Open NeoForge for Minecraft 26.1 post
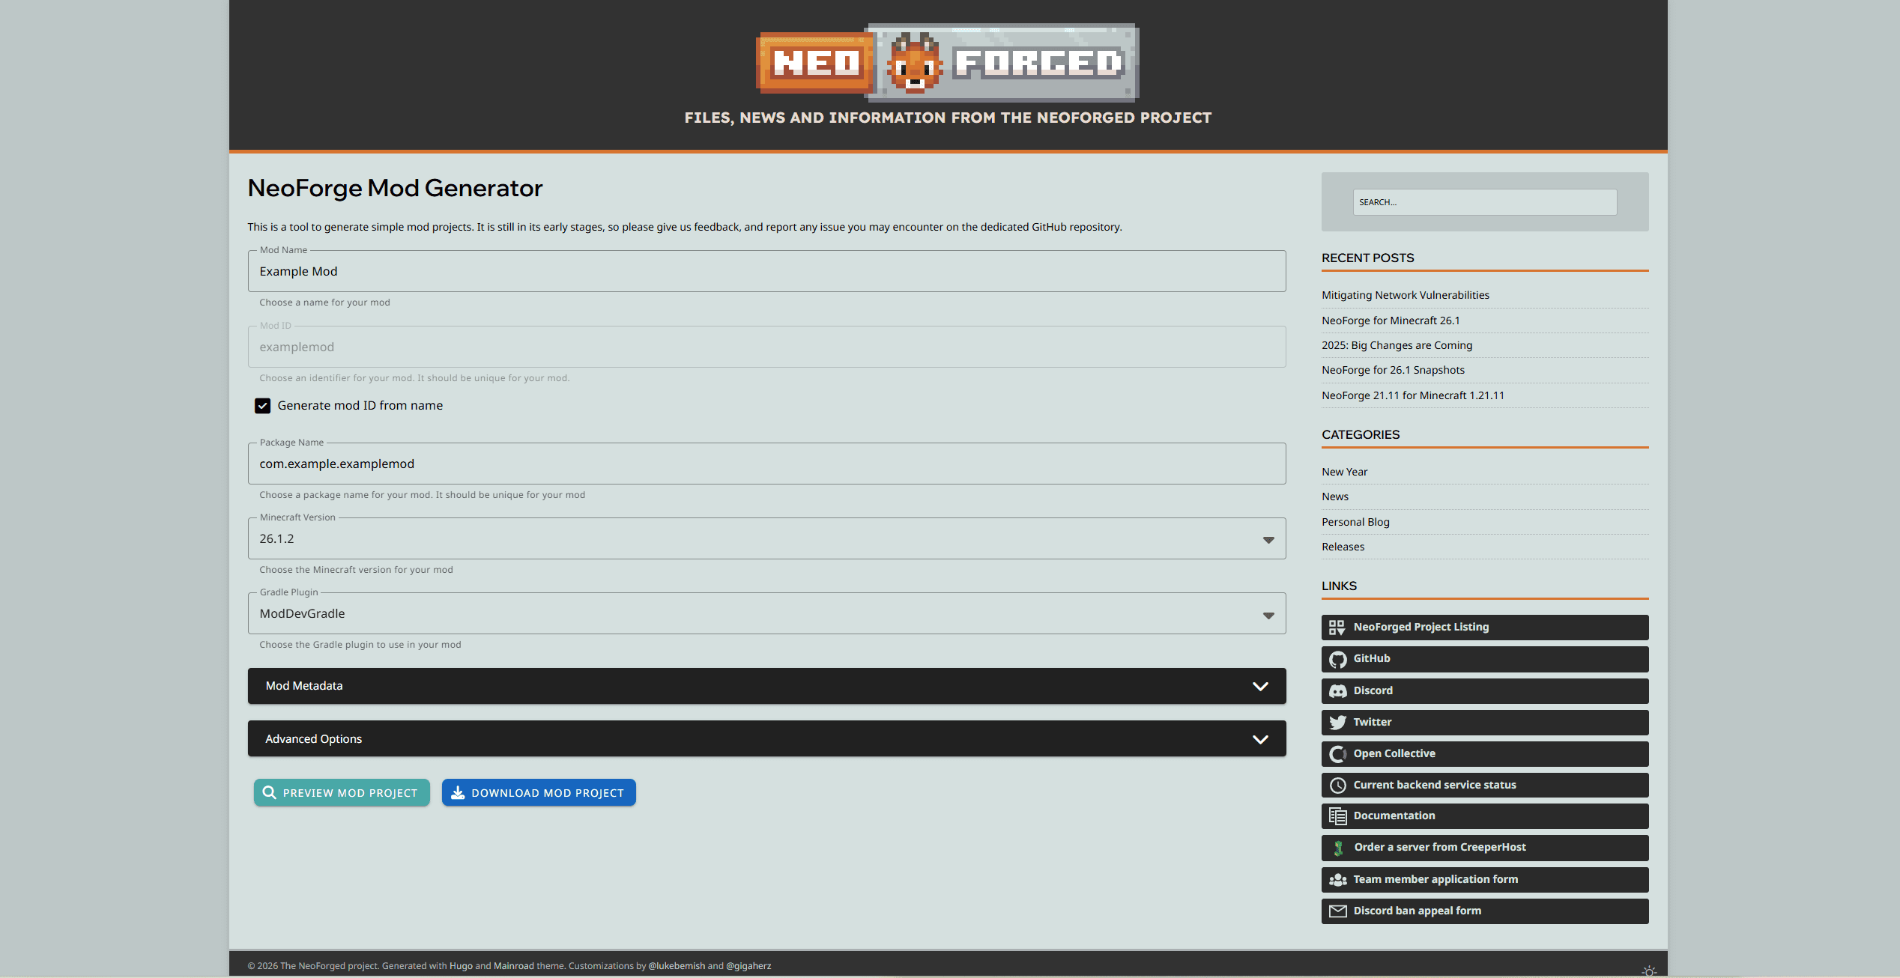This screenshot has width=1900, height=978. (1391, 321)
